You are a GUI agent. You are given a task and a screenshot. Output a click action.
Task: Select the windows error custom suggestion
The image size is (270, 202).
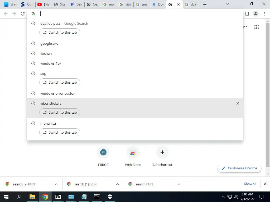[135, 93]
